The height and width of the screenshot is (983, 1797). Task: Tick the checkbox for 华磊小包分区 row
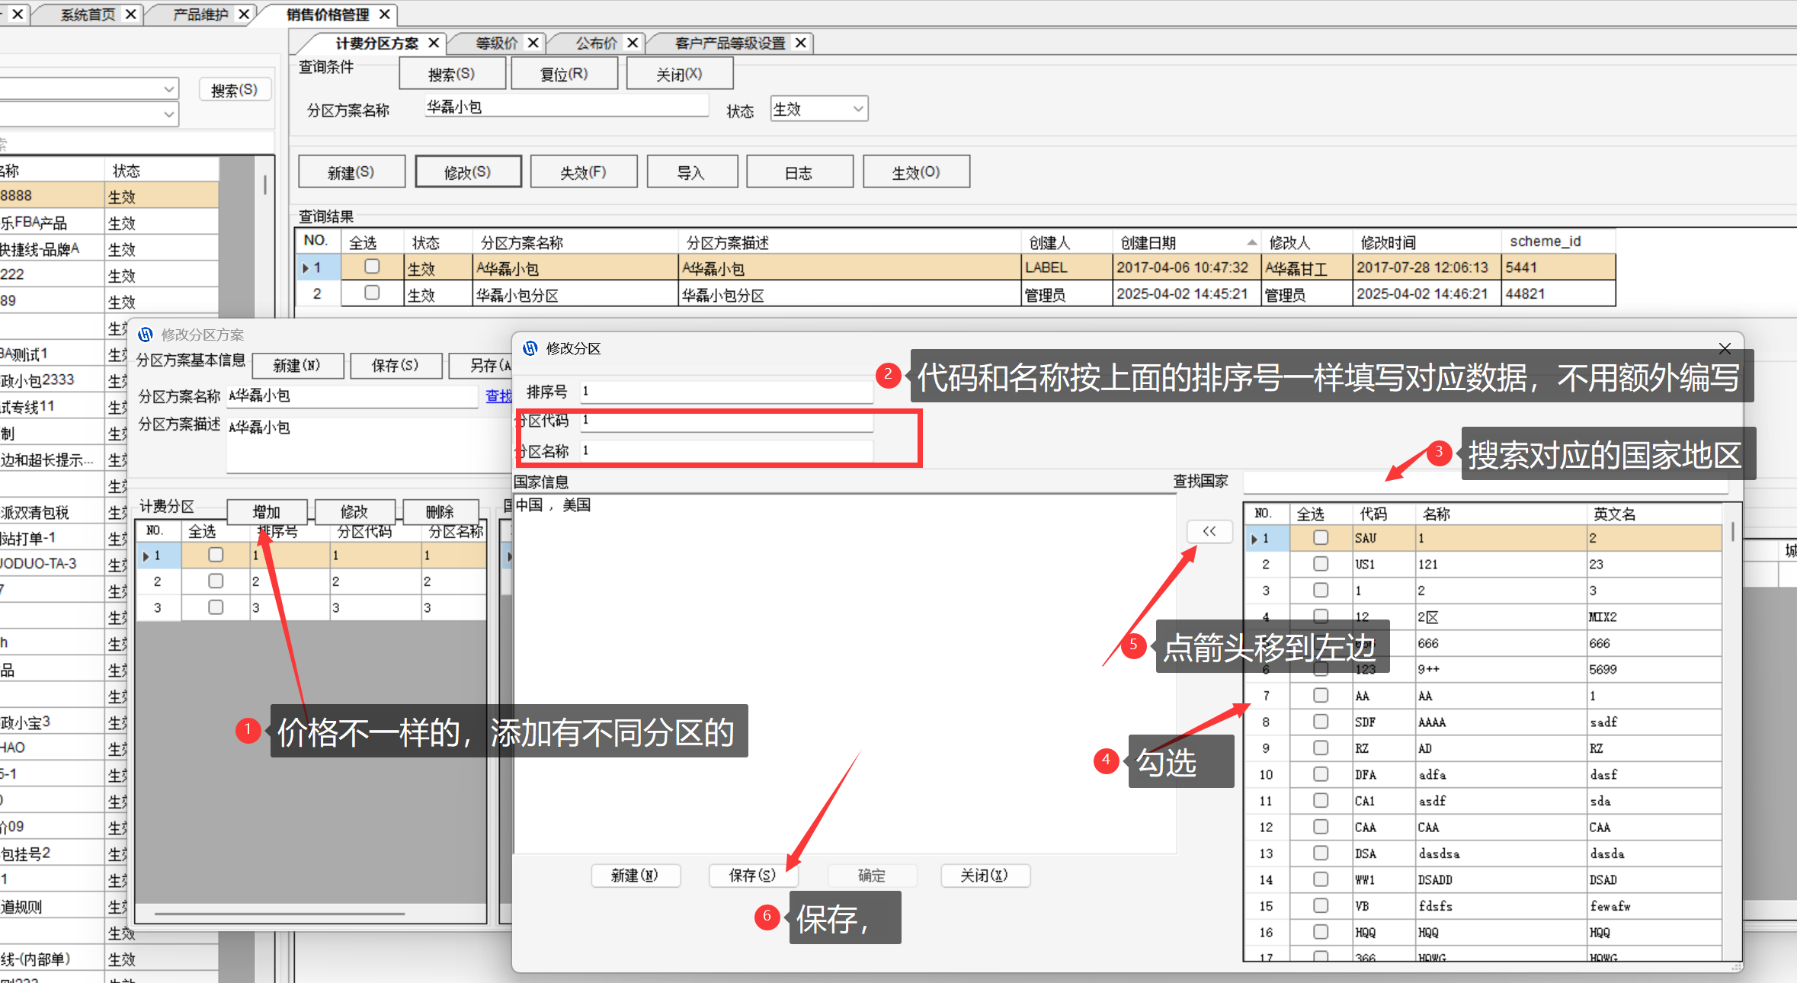(x=372, y=293)
